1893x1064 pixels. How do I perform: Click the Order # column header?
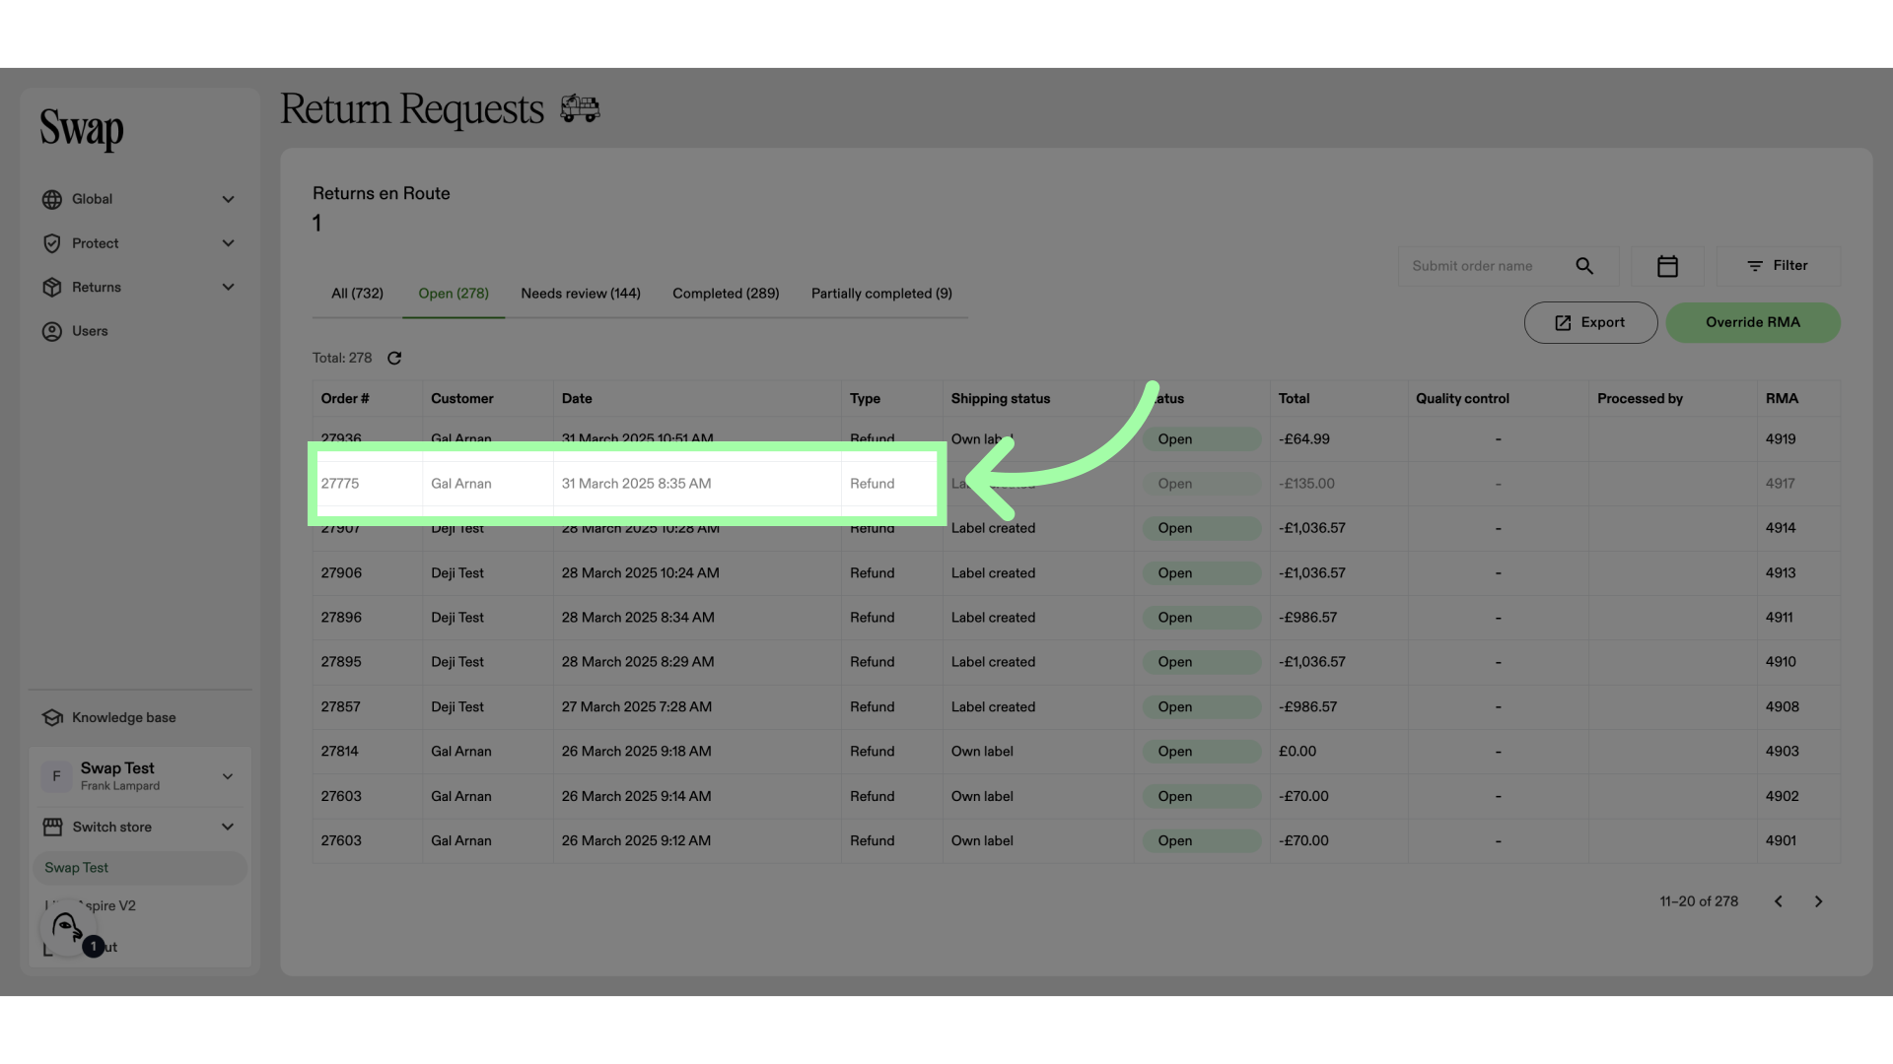(345, 399)
